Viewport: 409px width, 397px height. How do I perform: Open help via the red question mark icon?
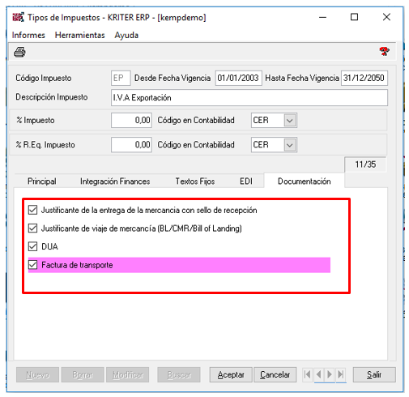pyautogui.click(x=384, y=51)
